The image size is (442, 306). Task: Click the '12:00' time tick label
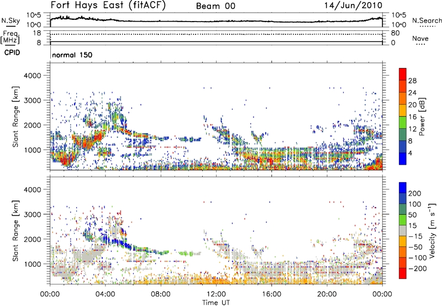click(216, 294)
